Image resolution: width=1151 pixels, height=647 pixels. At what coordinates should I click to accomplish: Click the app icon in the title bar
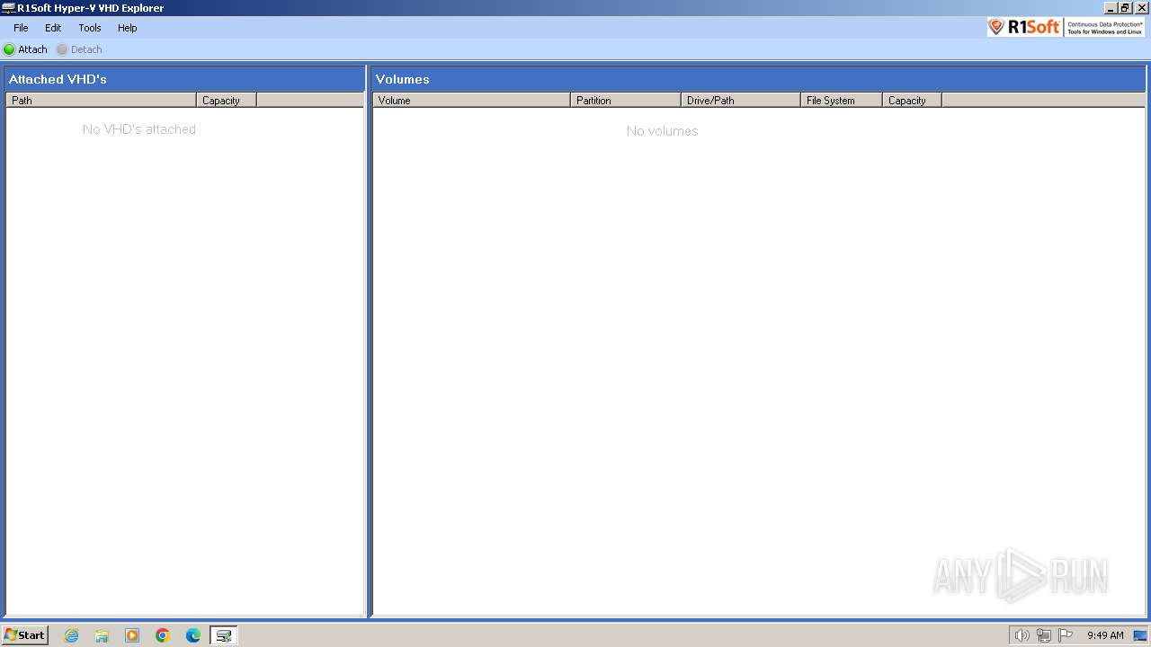click(x=8, y=8)
